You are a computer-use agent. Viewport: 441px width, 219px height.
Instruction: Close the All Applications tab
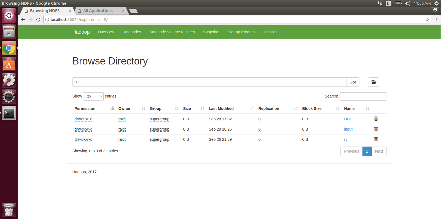click(123, 11)
